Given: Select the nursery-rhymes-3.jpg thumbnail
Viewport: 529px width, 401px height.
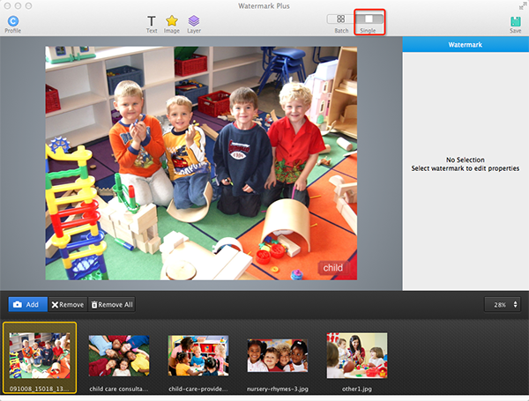Looking at the screenshot, I should tap(278, 355).
